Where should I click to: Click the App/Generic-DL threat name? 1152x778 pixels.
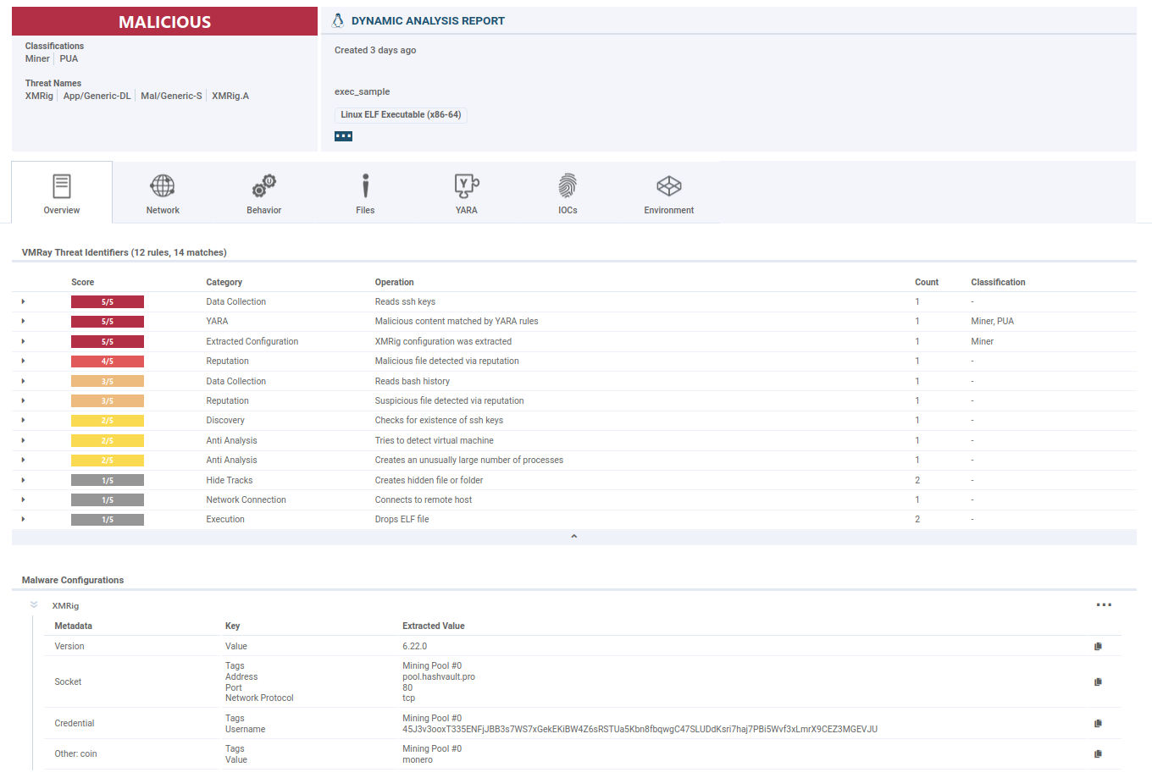pos(97,96)
